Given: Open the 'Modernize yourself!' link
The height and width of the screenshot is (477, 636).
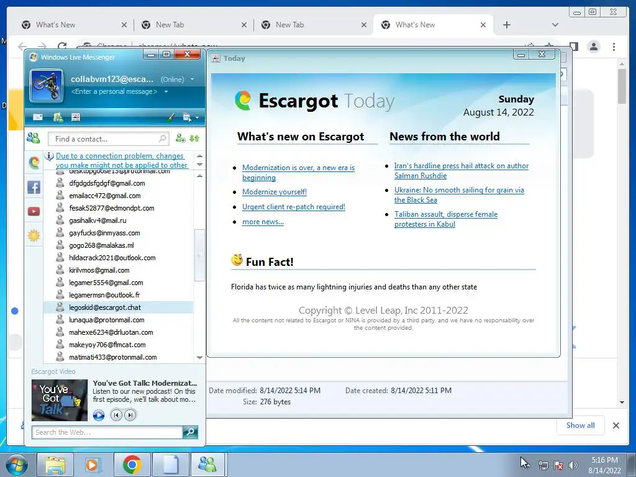Looking at the screenshot, I should [274, 192].
